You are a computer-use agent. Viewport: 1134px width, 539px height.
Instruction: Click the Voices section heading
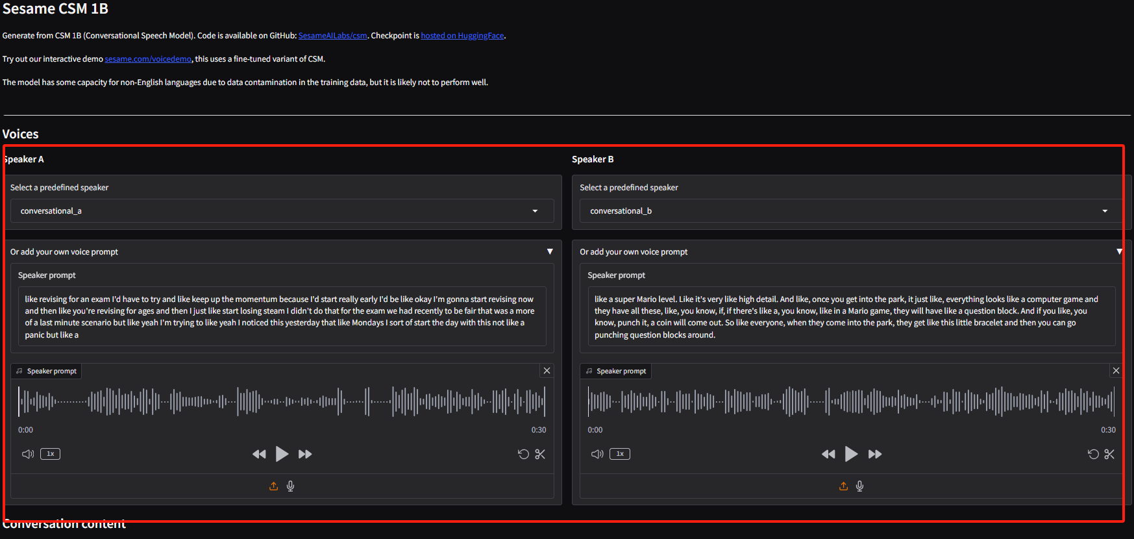21,134
